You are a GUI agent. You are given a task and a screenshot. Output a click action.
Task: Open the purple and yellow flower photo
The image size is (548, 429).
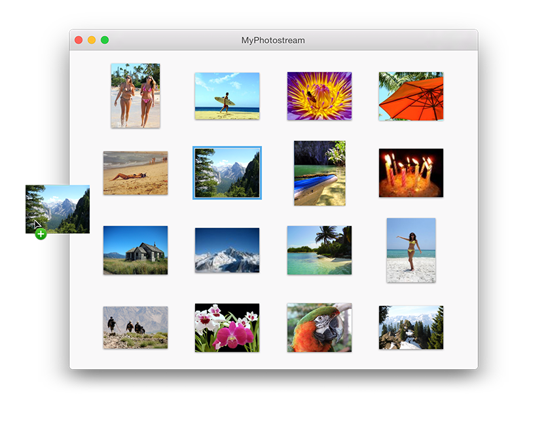pyautogui.click(x=319, y=96)
